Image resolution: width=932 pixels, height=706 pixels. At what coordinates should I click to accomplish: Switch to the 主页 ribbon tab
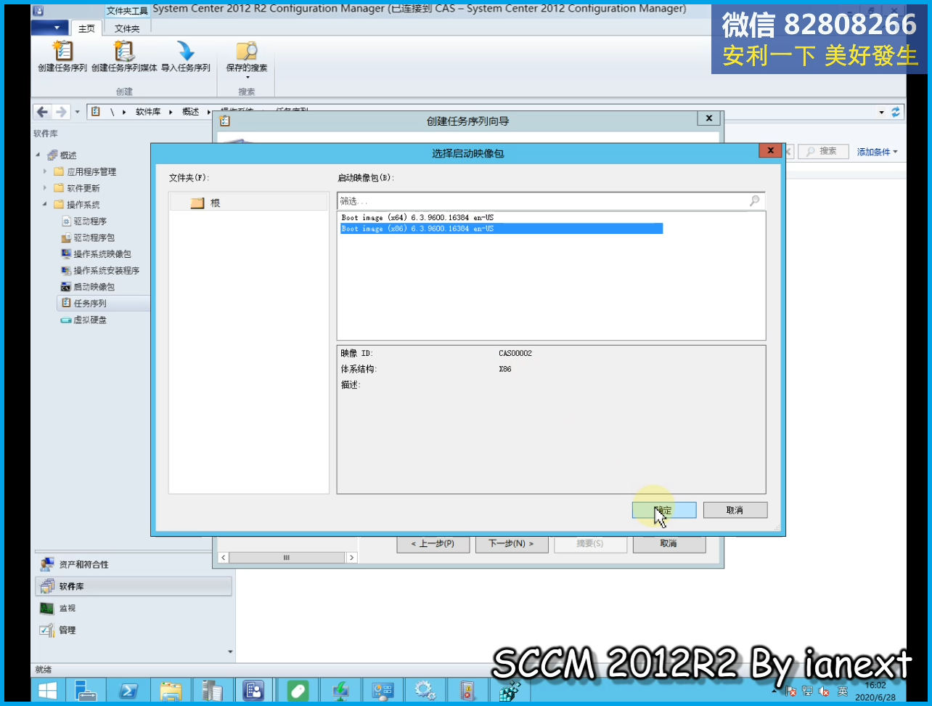[86, 28]
